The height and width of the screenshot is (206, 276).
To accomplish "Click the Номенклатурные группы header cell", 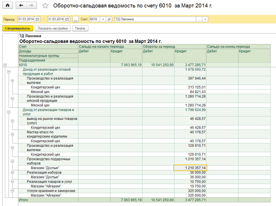I will pyautogui.click(x=48, y=56).
